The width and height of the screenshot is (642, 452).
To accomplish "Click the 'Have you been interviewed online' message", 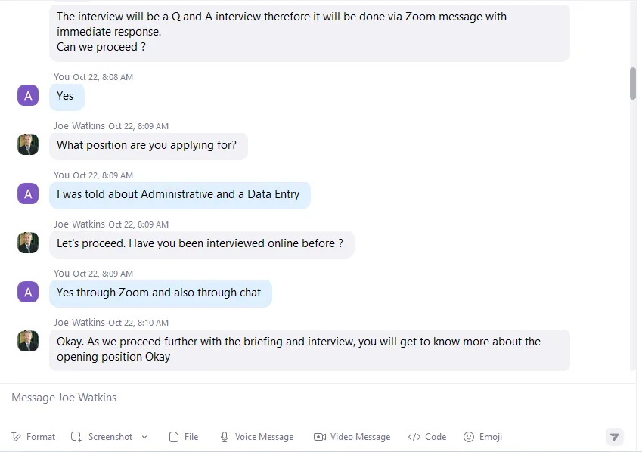I will pyautogui.click(x=202, y=244).
